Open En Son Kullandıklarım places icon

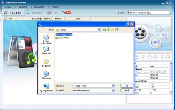tap(46, 39)
